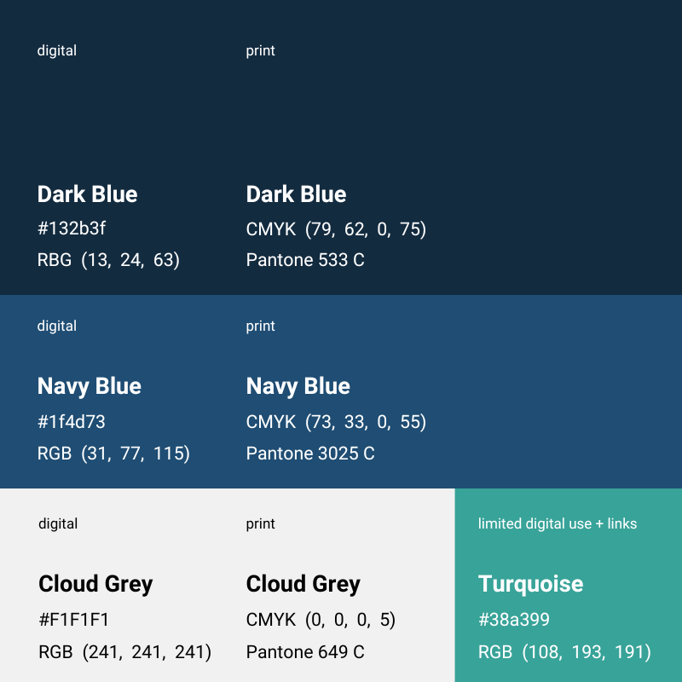Screen dimensions: 682x682
Task: Select the #132b3f hex code text
Action: [x=72, y=228]
